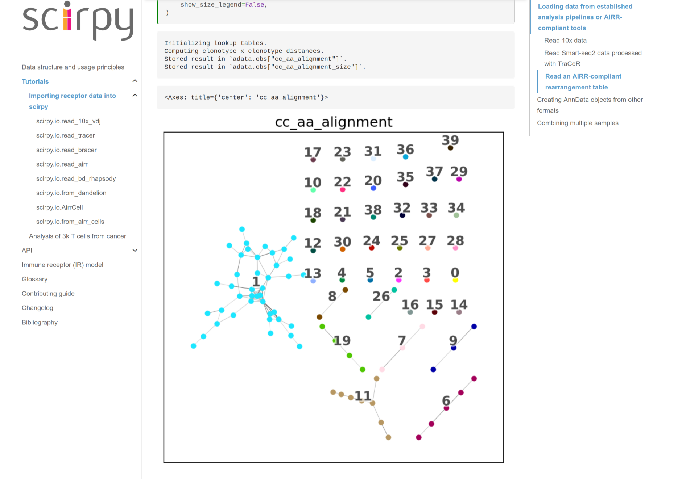
Task: Open the Changelog
Action: (37, 307)
